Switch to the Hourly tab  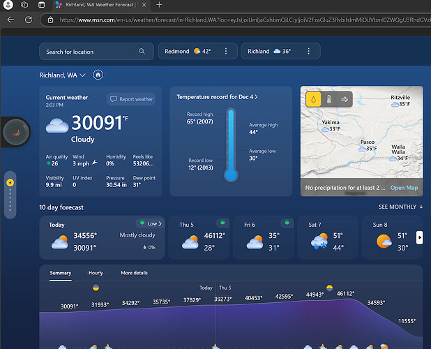[x=96, y=273]
